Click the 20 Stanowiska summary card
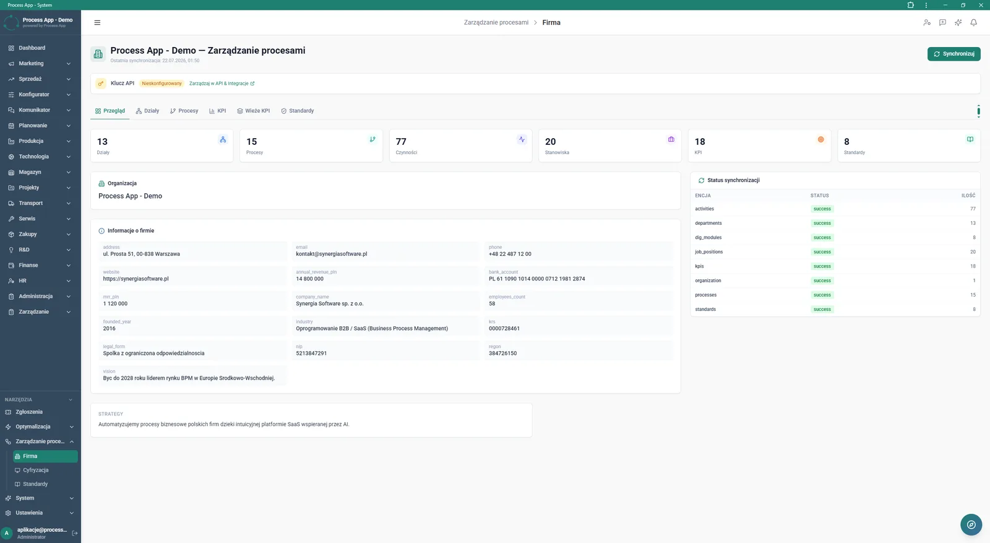This screenshot has width=990, height=543. tap(609, 146)
